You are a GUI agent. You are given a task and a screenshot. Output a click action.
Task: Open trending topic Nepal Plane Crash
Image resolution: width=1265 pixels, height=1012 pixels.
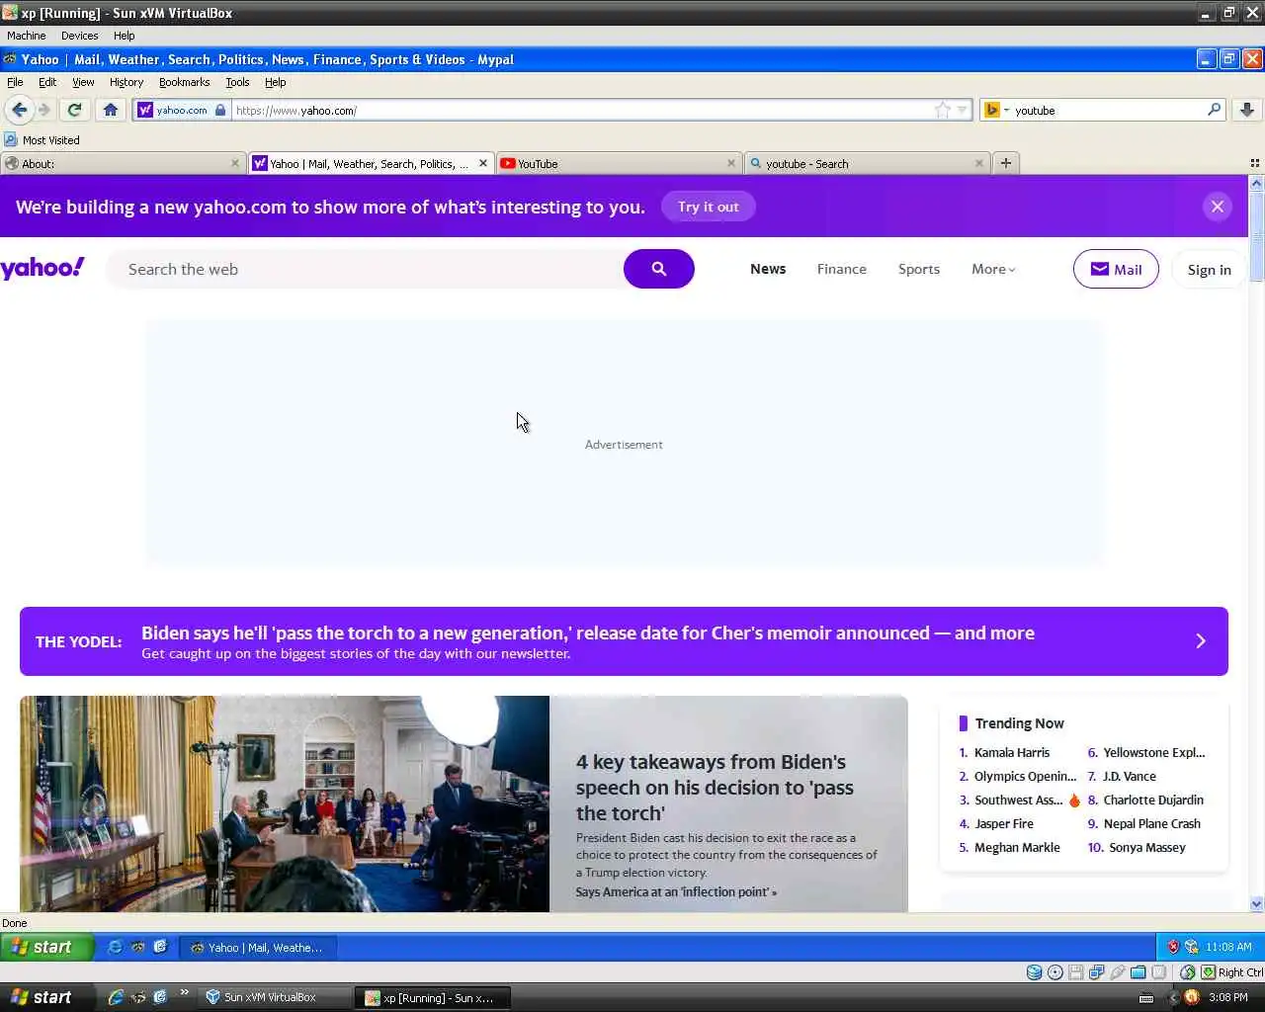(1151, 823)
